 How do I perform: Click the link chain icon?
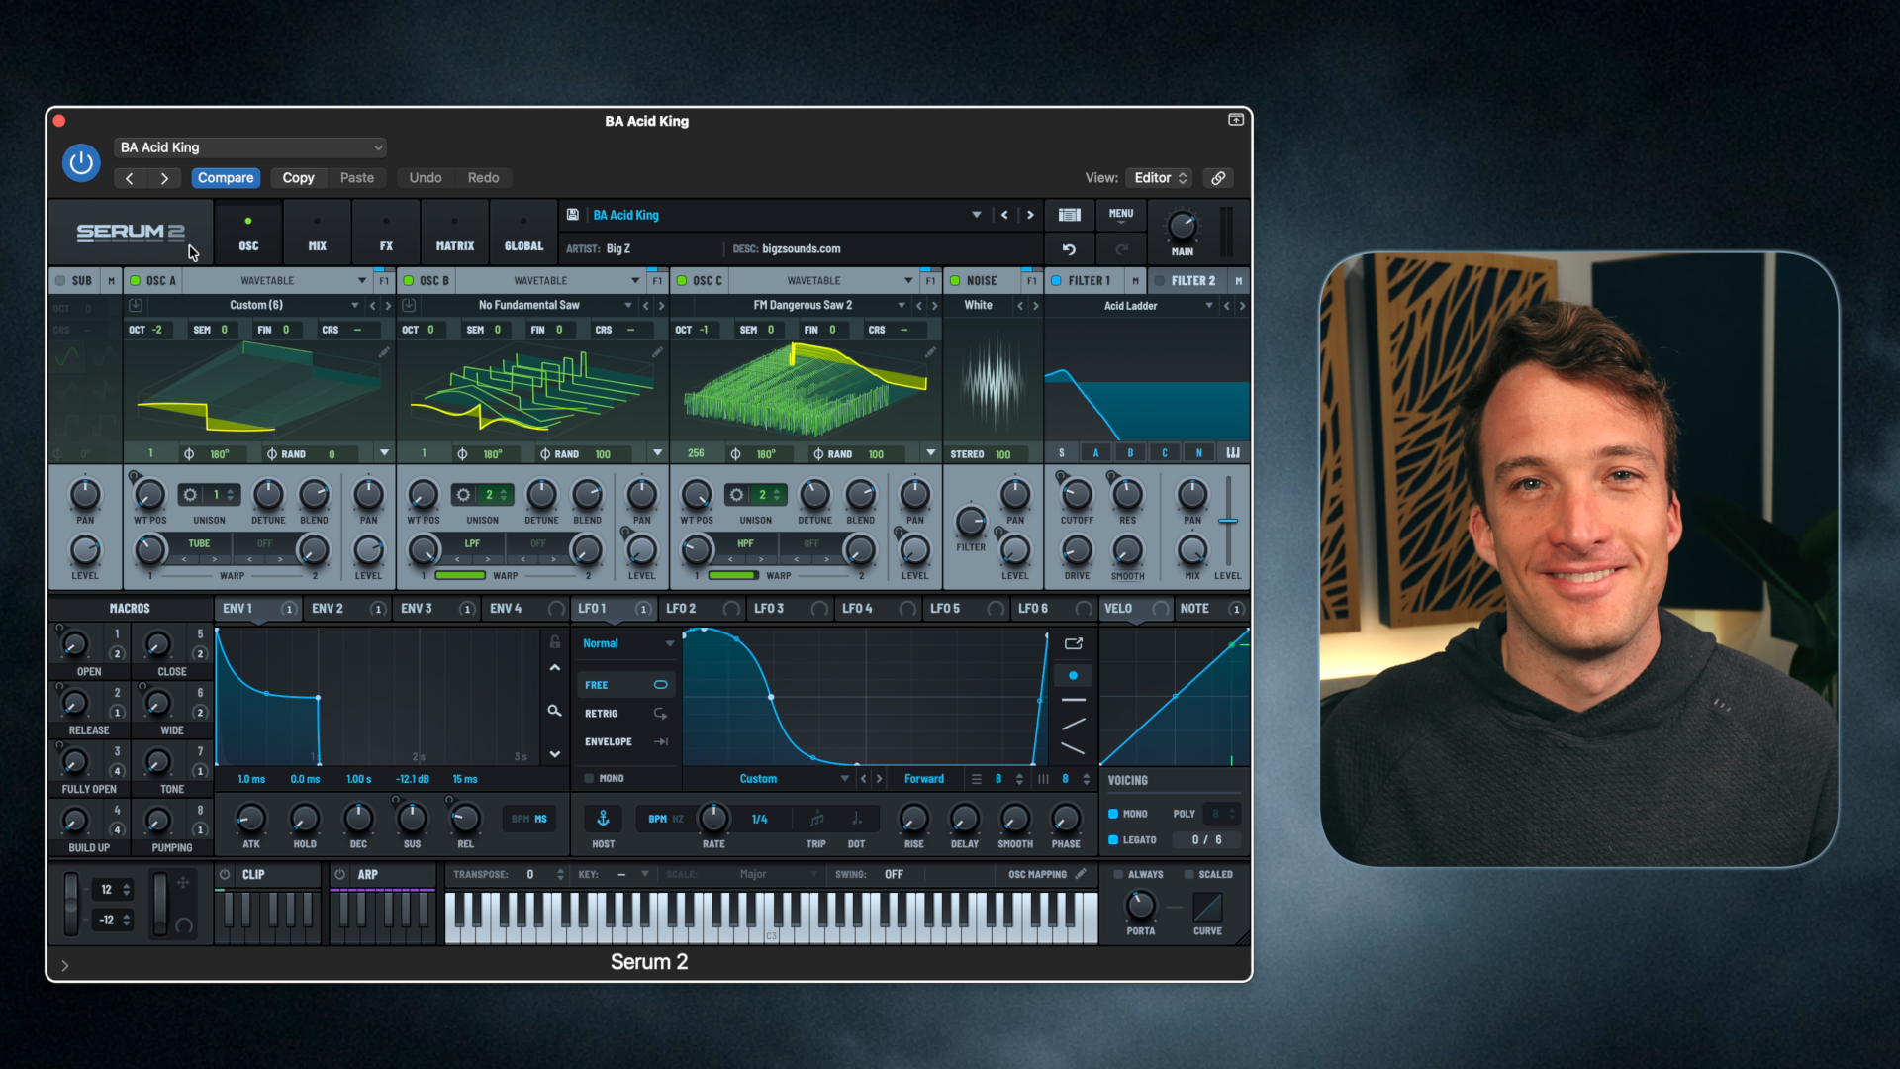[1218, 178]
